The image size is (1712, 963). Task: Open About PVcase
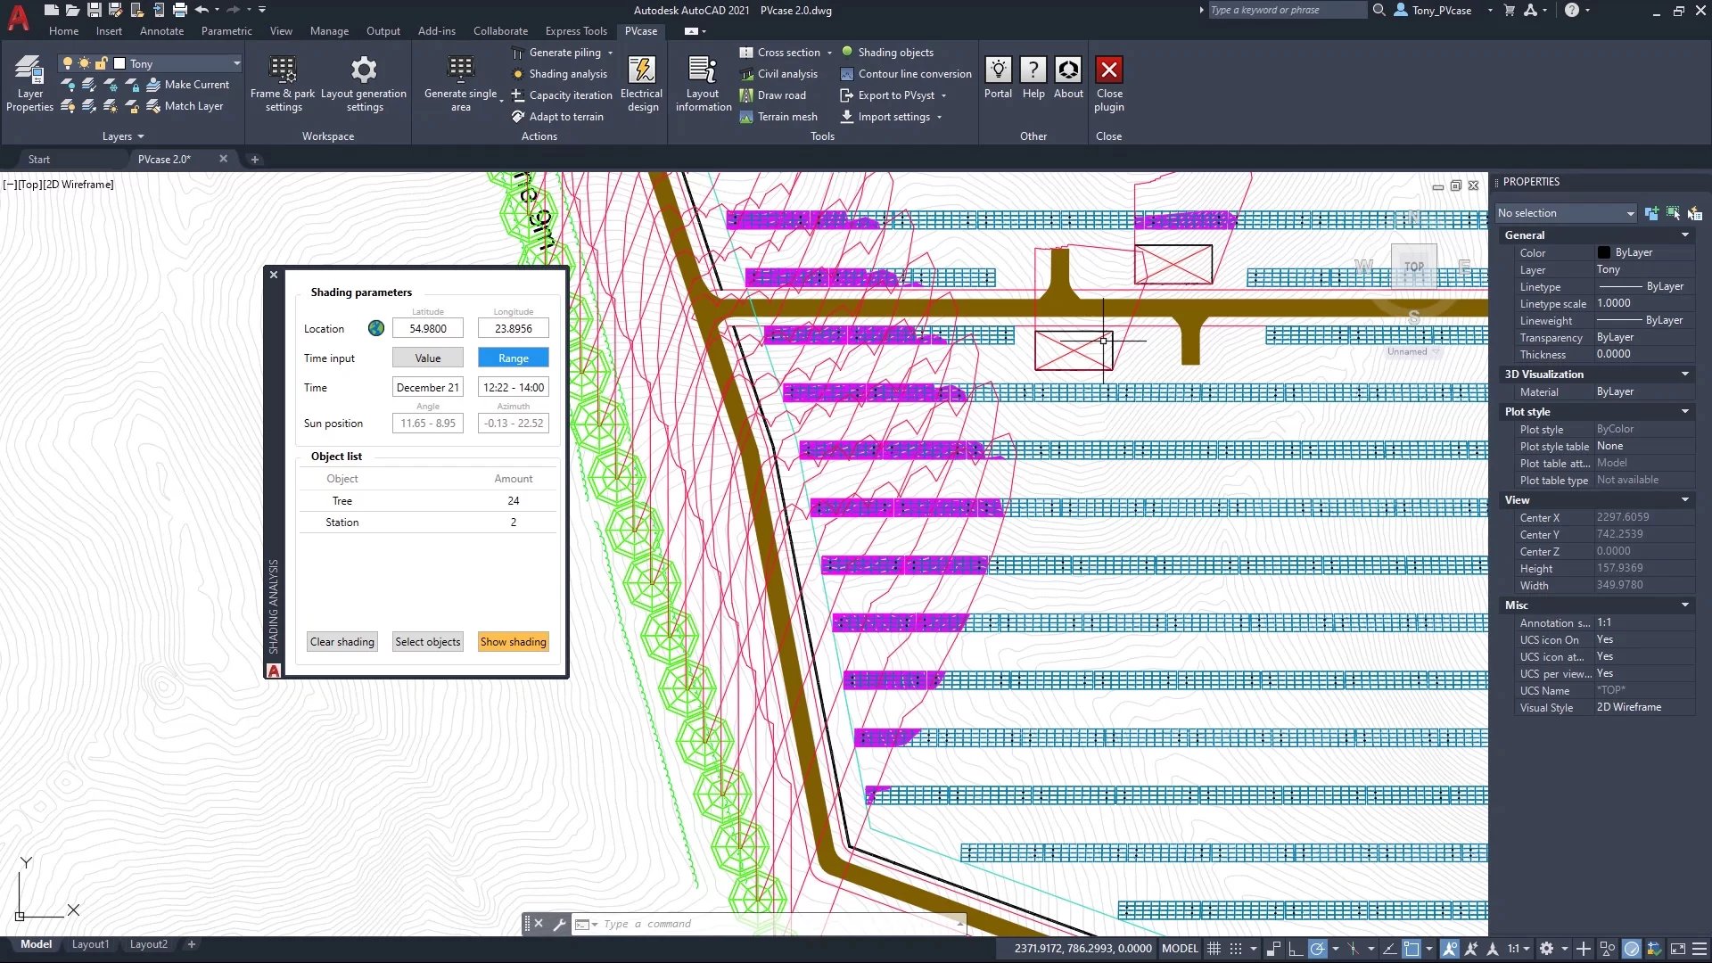click(1068, 78)
